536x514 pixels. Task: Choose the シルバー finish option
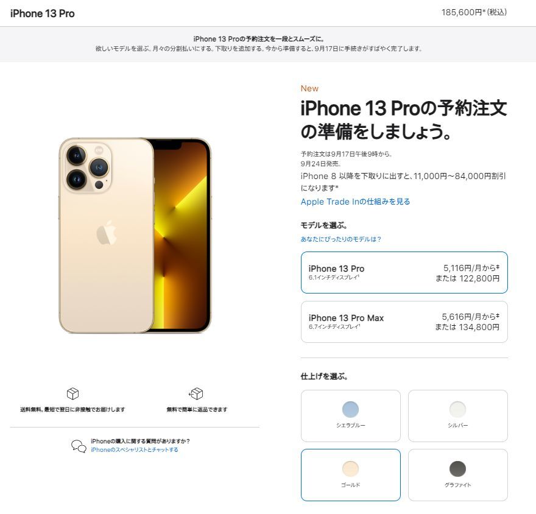click(x=457, y=416)
